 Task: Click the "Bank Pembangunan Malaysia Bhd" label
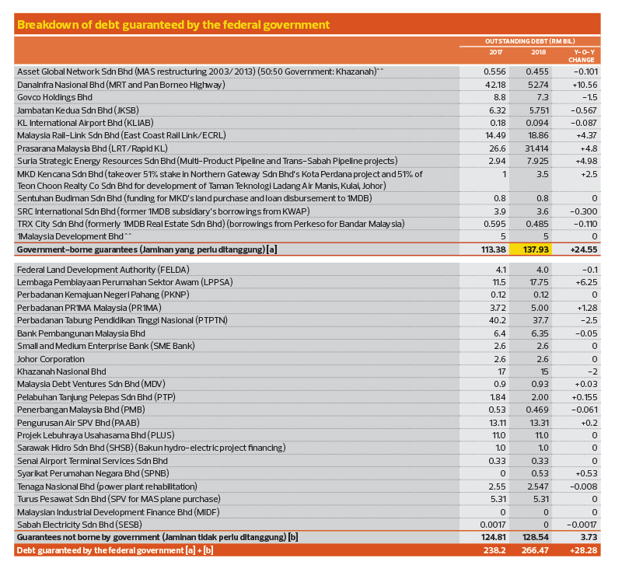coord(82,333)
